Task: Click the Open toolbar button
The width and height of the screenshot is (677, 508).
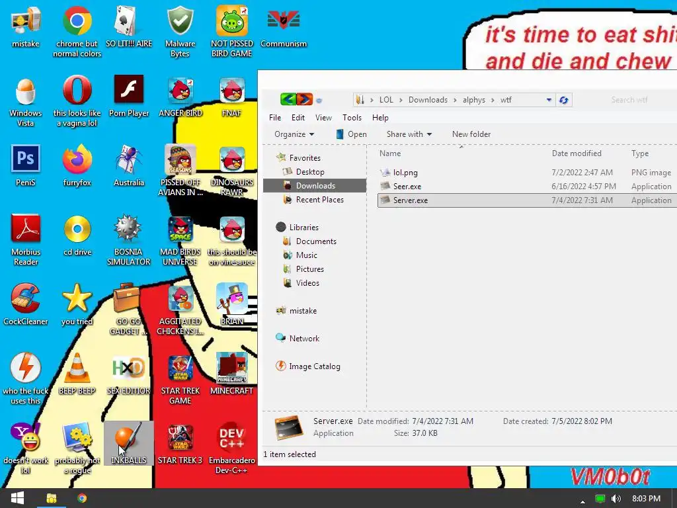Action: 352,134
